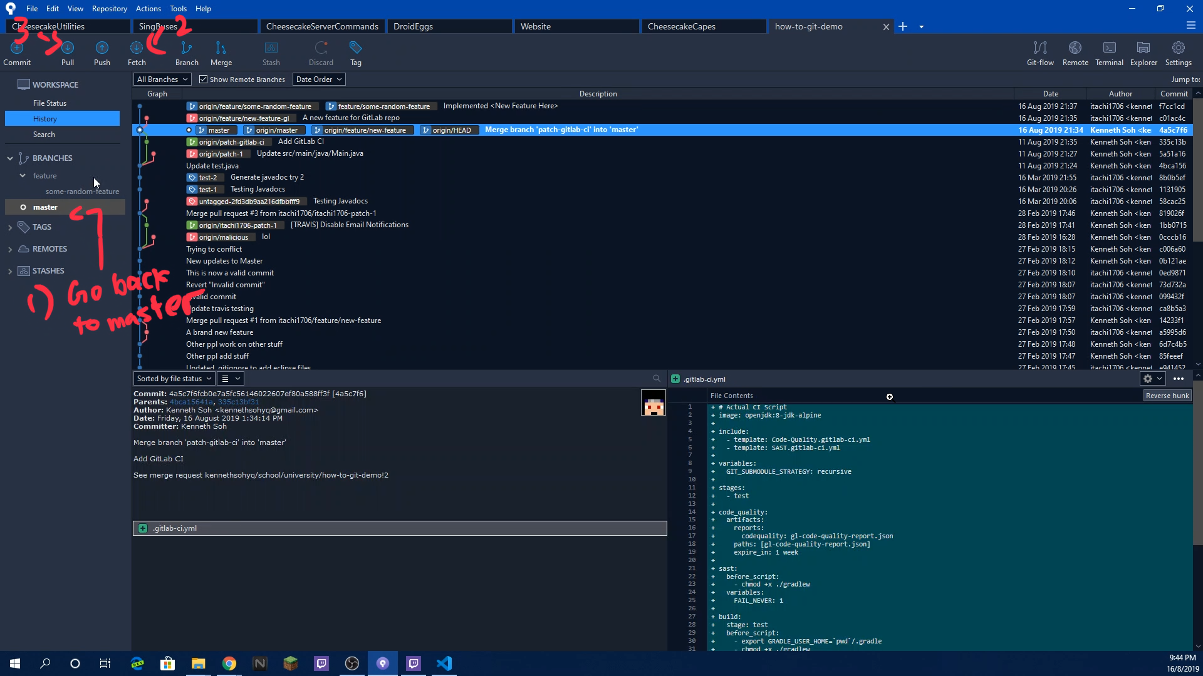
Task: Open the Actions menu
Action: point(148,9)
